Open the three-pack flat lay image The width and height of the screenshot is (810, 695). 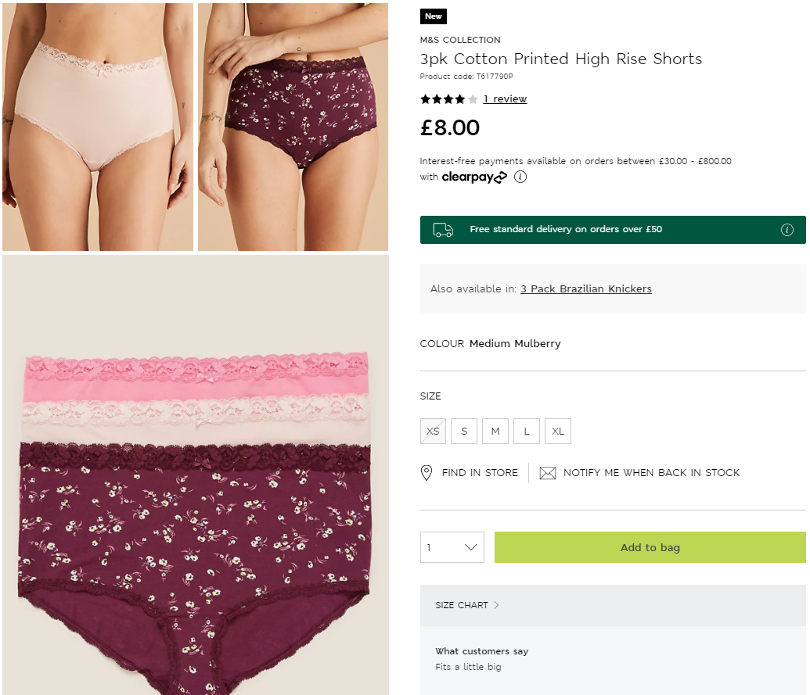196,475
